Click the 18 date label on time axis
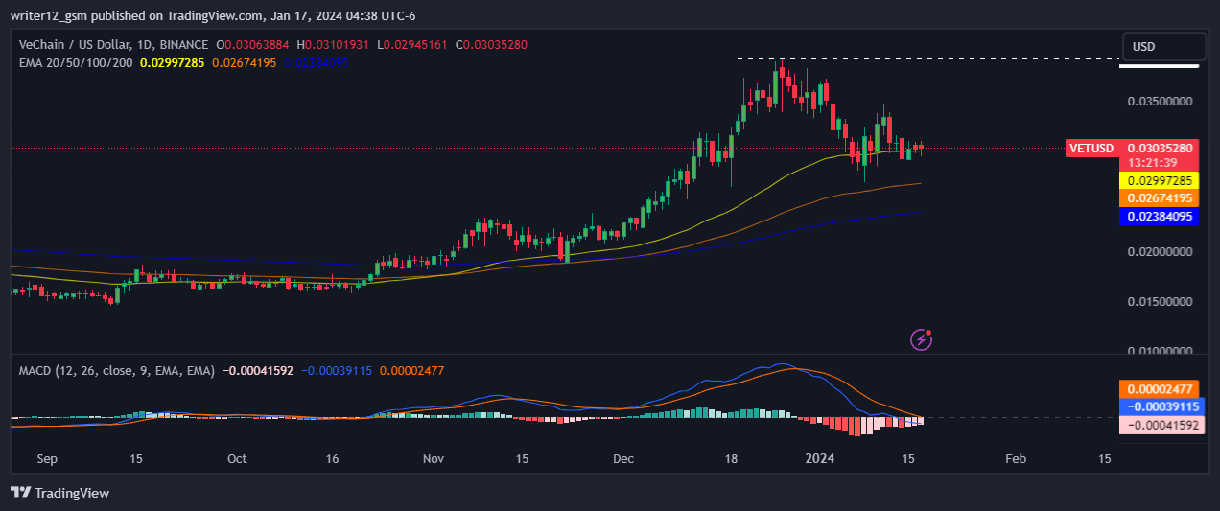Screen dimensions: 1220x511 [731, 459]
